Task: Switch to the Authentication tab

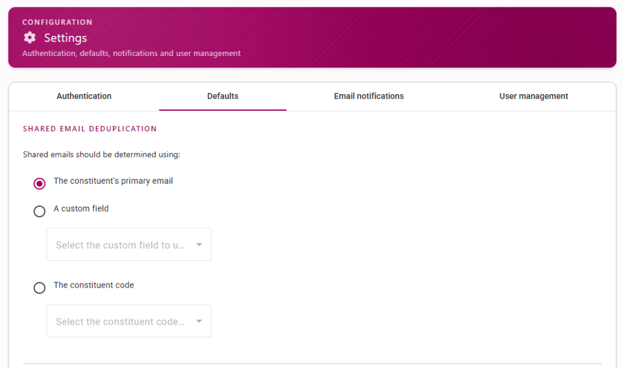Action: tap(84, 96)
